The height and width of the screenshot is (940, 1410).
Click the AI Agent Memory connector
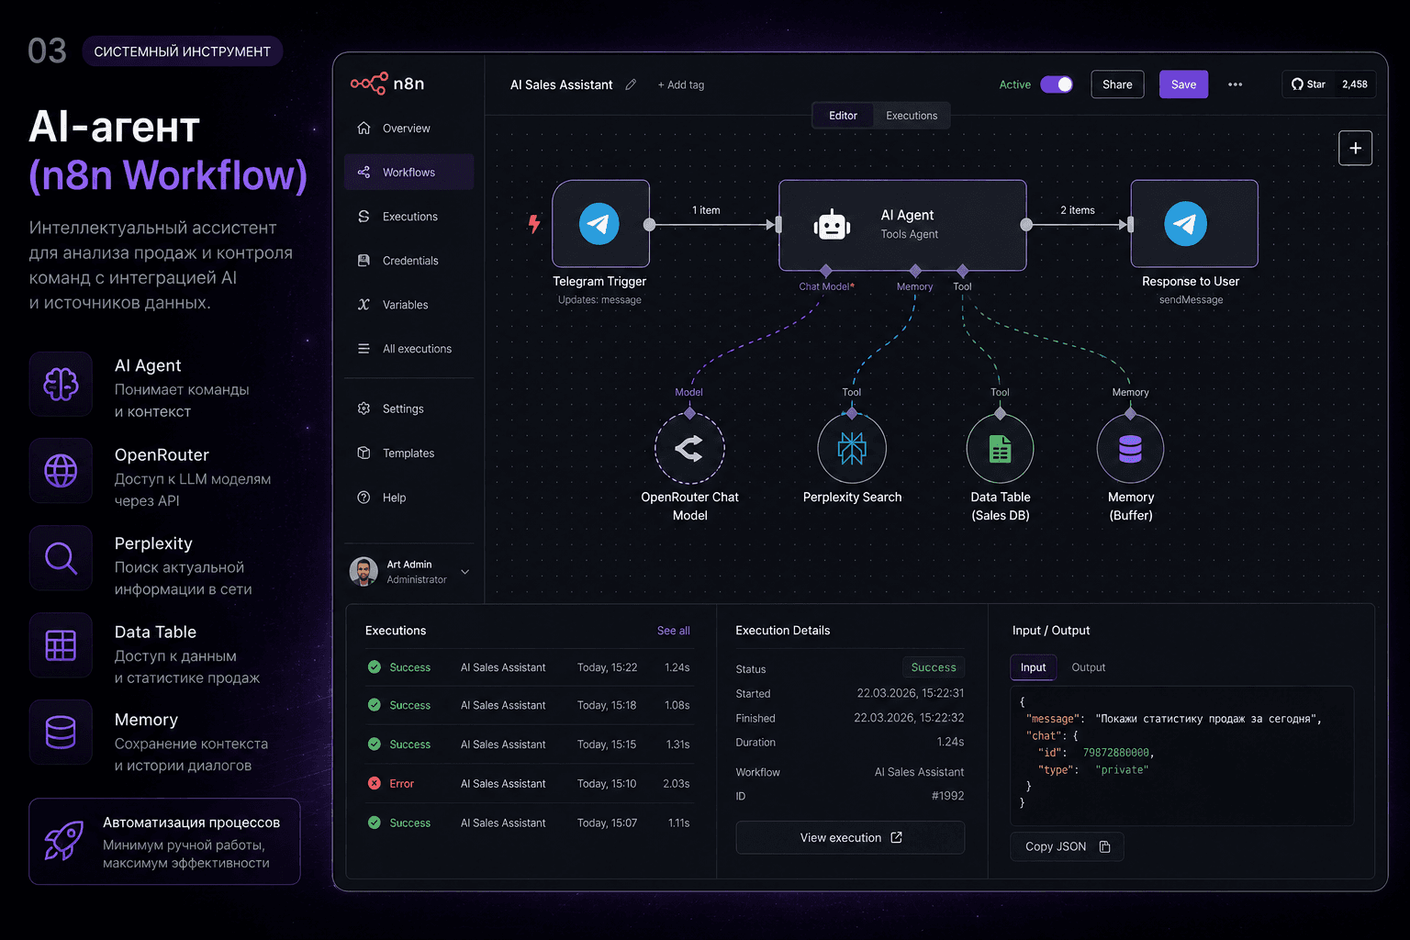(x=915, y=271)
